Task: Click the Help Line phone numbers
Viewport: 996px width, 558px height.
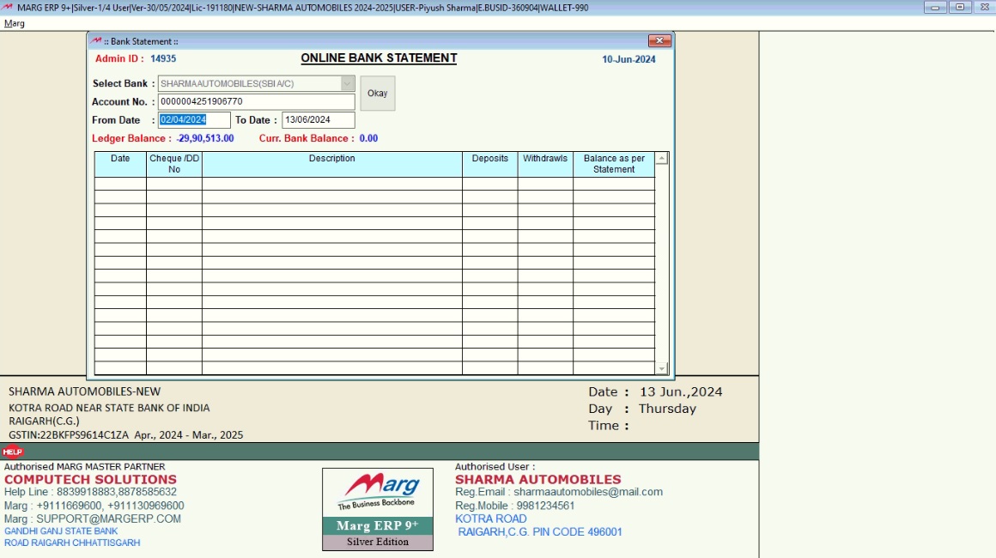Action: click(117, 492)
